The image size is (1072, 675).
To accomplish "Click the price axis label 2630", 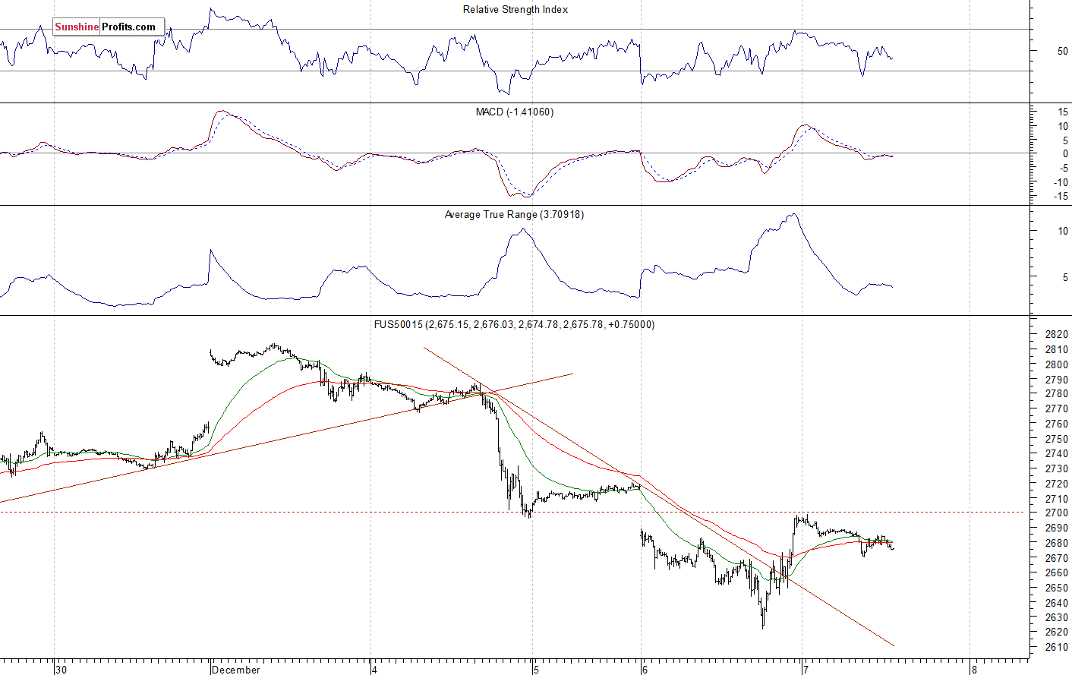I will click(x=1057, y=618).
